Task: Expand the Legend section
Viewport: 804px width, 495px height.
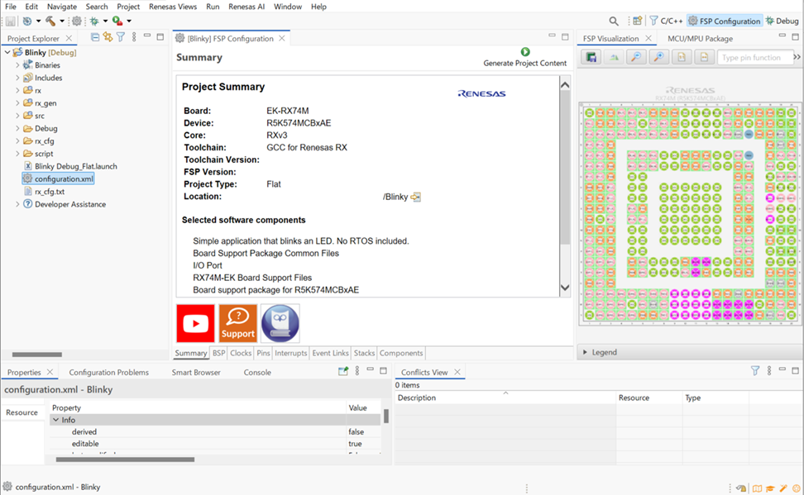Action: pyautogui.click(x=585, y=352)
